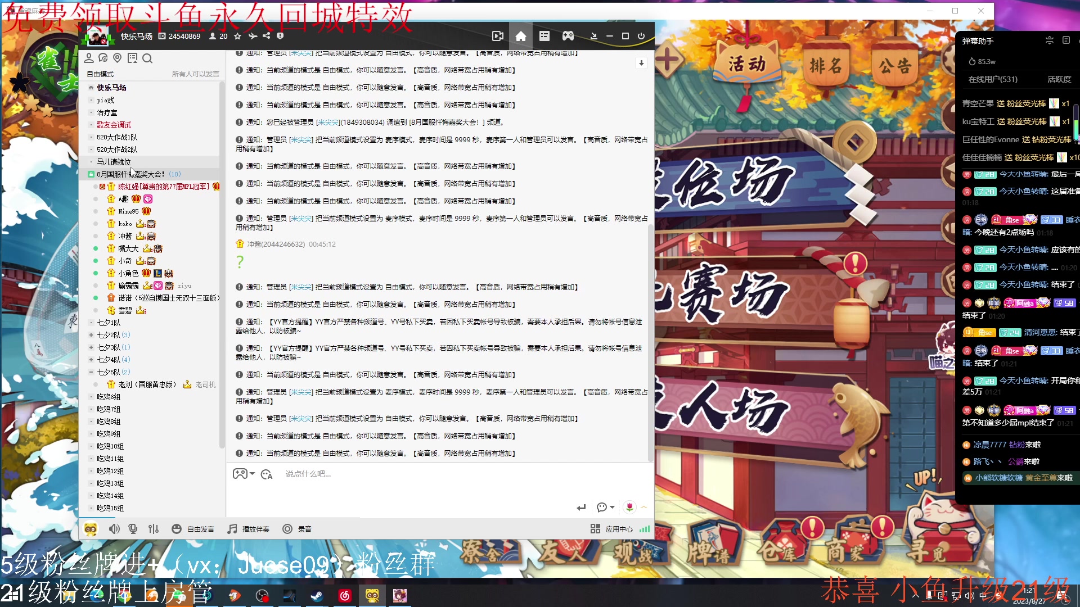Click the share channel icon

click(x=266, y=36)
